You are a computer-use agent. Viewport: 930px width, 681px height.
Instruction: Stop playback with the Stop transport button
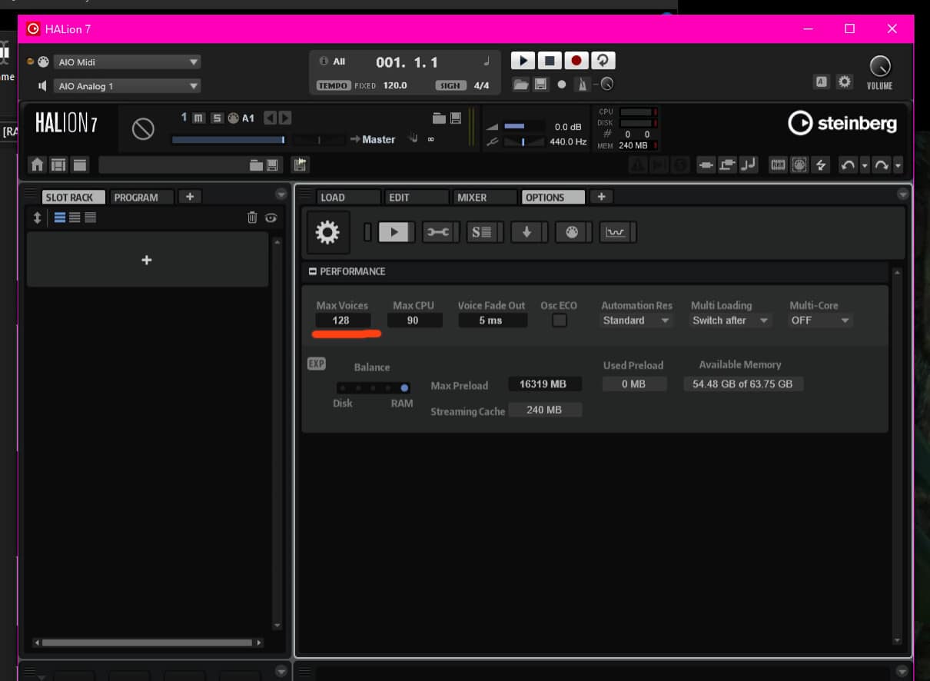click(x=550, y=60)
